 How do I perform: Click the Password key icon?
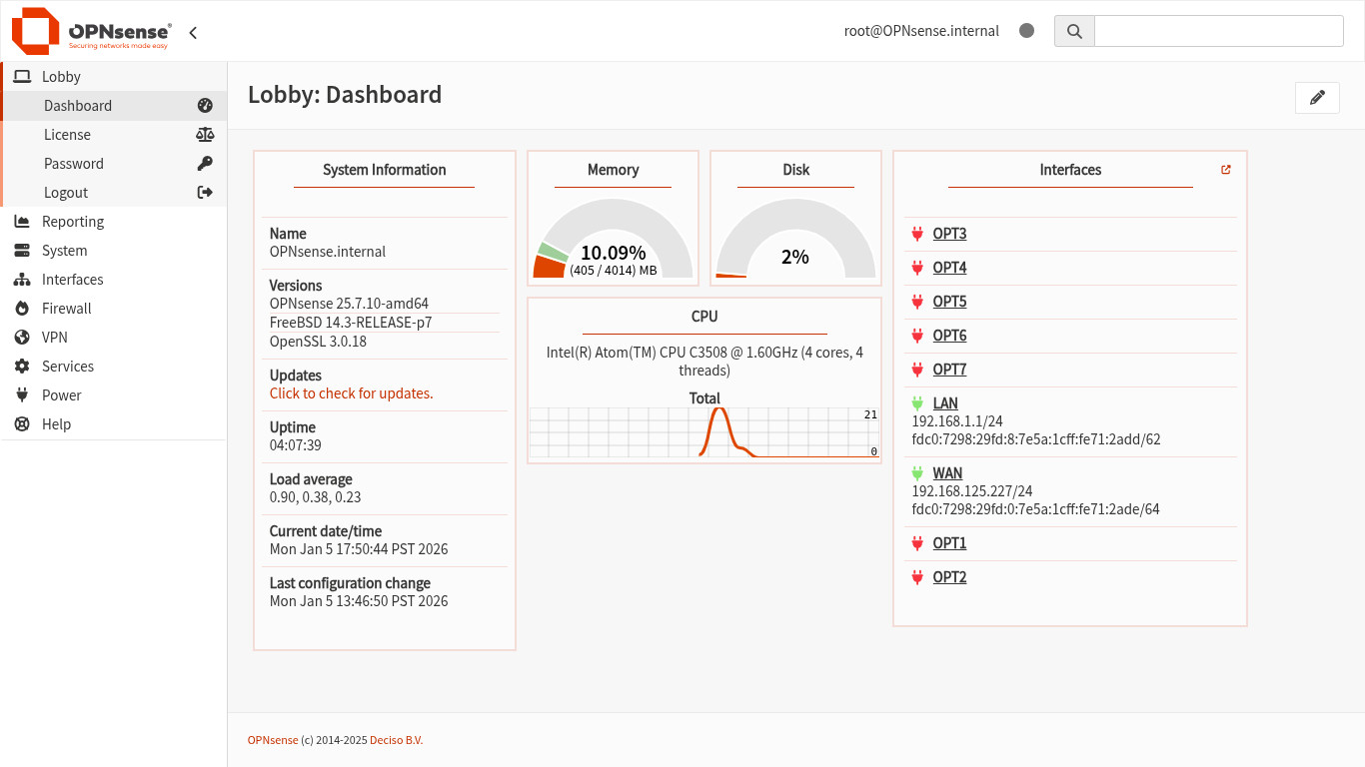pos(205,164)
